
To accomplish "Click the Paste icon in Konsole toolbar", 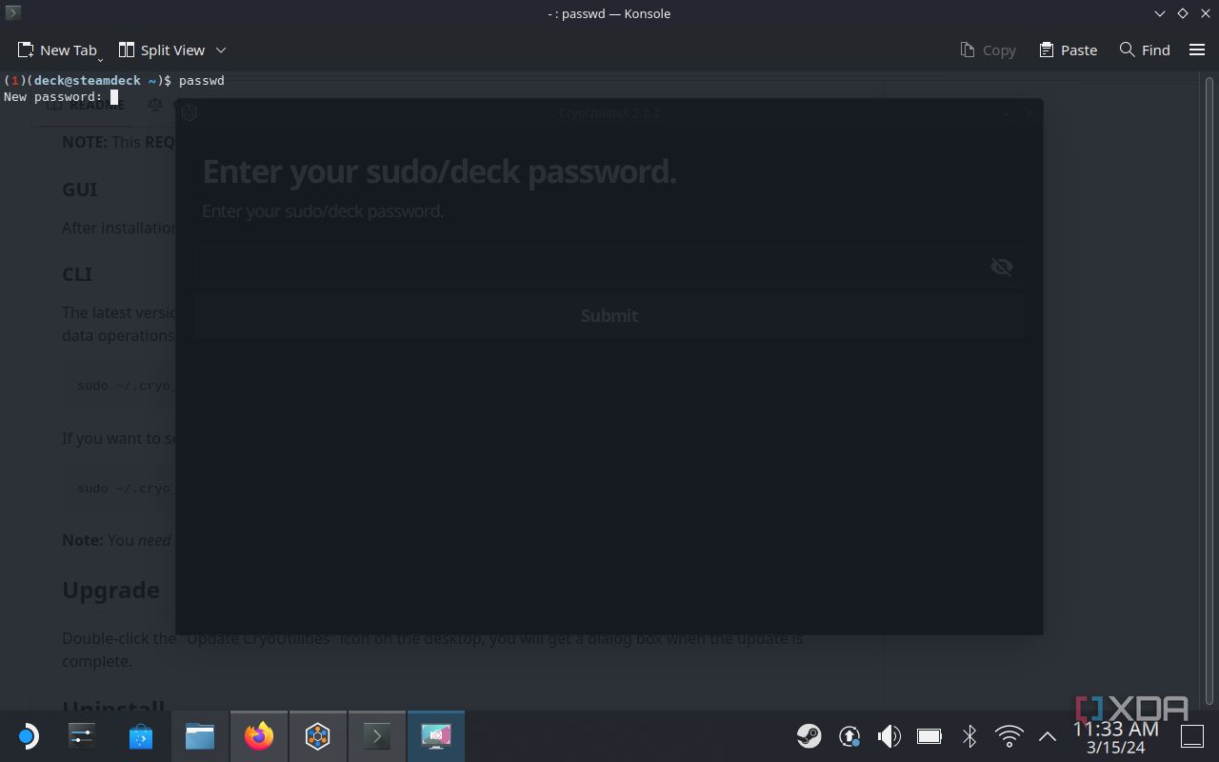I will pyautogui.click(x=1067, y=50).
